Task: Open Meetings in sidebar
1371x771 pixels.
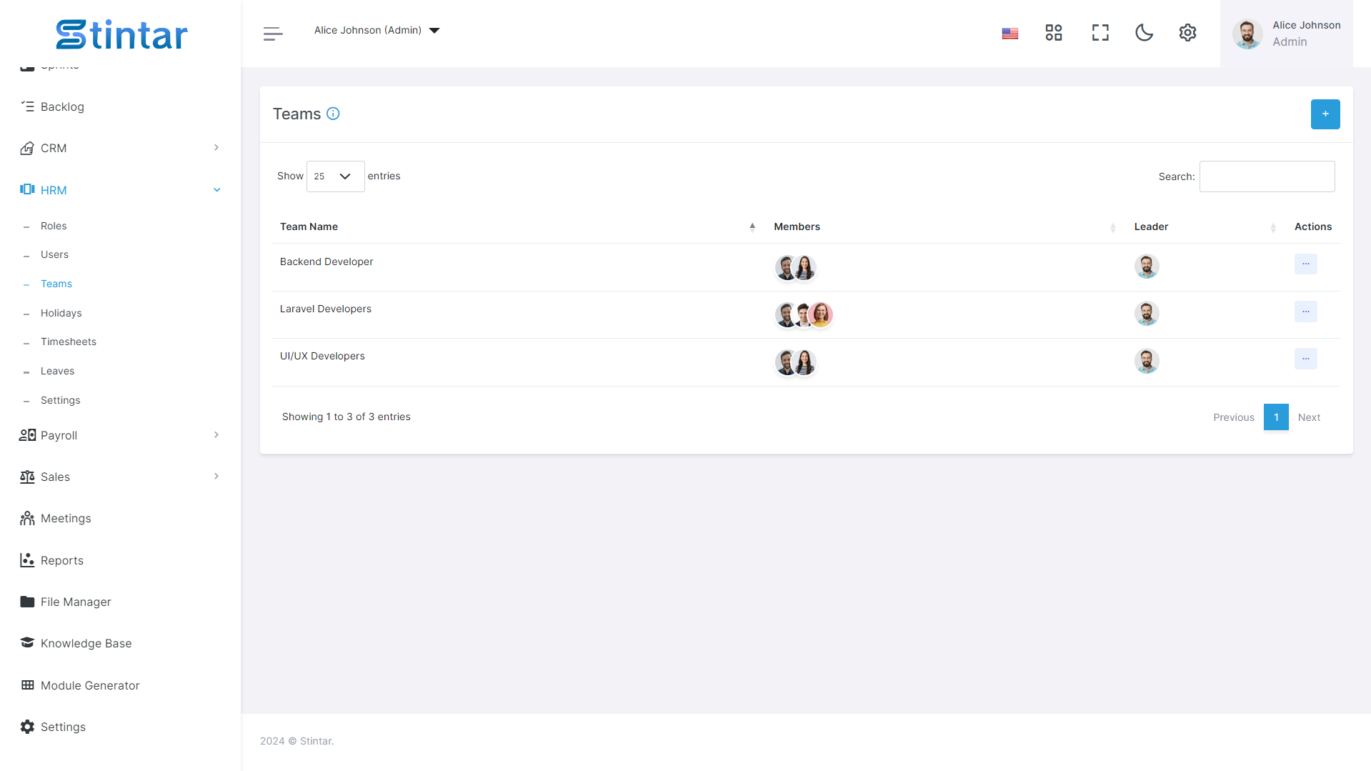Action: click(66, 518)
